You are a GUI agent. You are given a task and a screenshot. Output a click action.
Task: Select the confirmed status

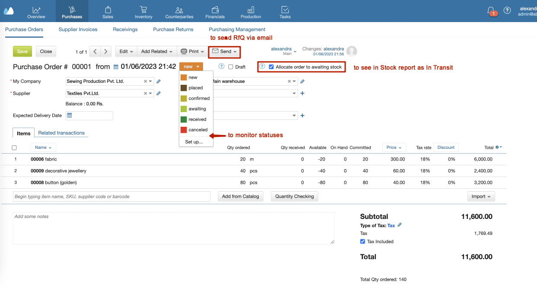tap(196, 98)
